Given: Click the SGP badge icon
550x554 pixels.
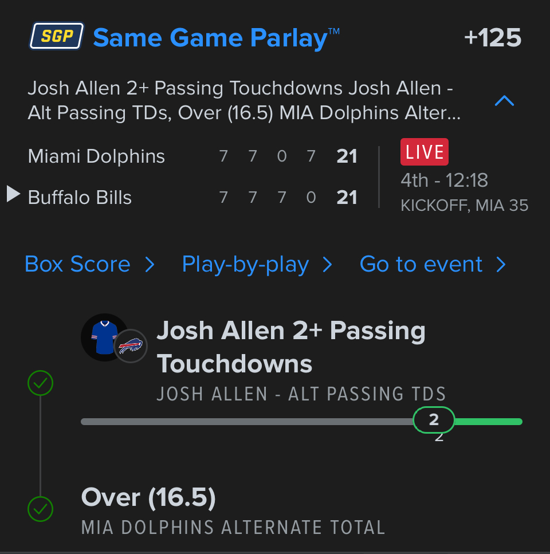Looking at the screenshot, I should 57,37.
